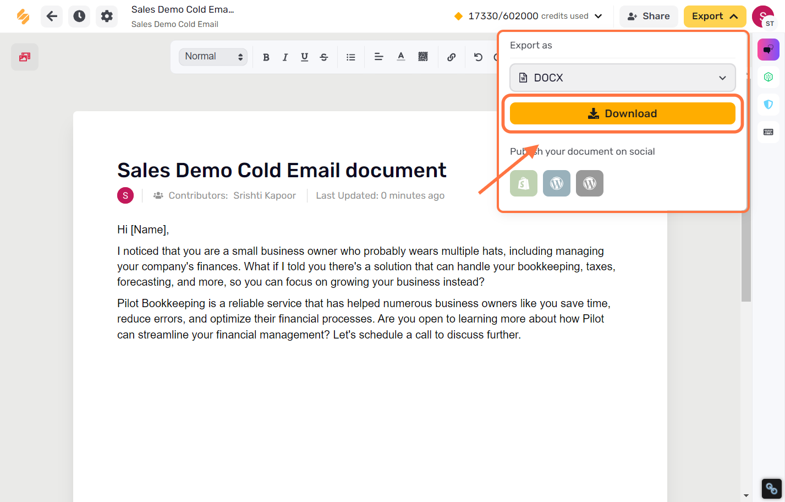
Task: Undo the last edit
Action: 478,57
